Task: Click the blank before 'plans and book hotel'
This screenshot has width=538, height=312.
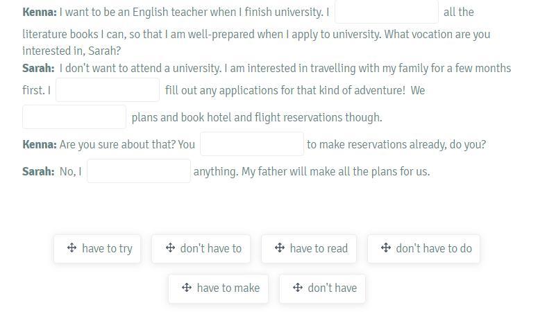Action: point(74,117)
